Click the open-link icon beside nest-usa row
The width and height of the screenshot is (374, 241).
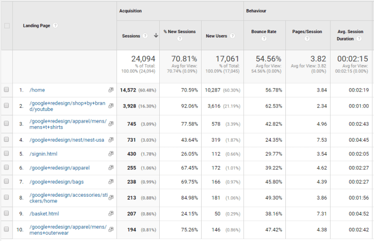pyautogui.click(x=111, y=140)
